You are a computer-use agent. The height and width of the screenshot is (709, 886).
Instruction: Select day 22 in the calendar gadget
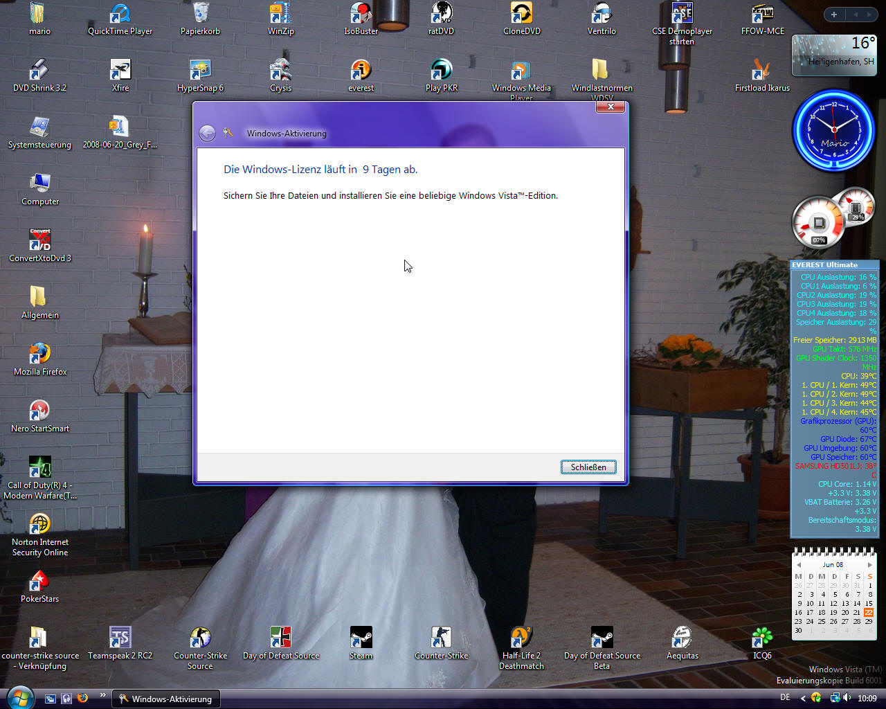(x=869, y=612)
